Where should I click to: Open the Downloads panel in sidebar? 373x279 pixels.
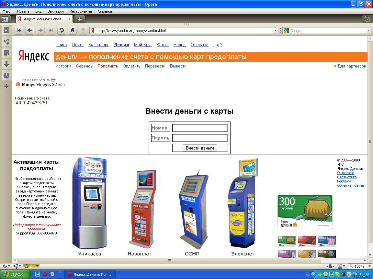6,64
